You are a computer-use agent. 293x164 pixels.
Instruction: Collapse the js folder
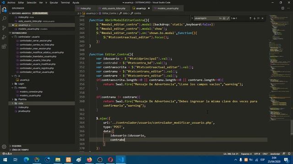[x=13, y=76]
